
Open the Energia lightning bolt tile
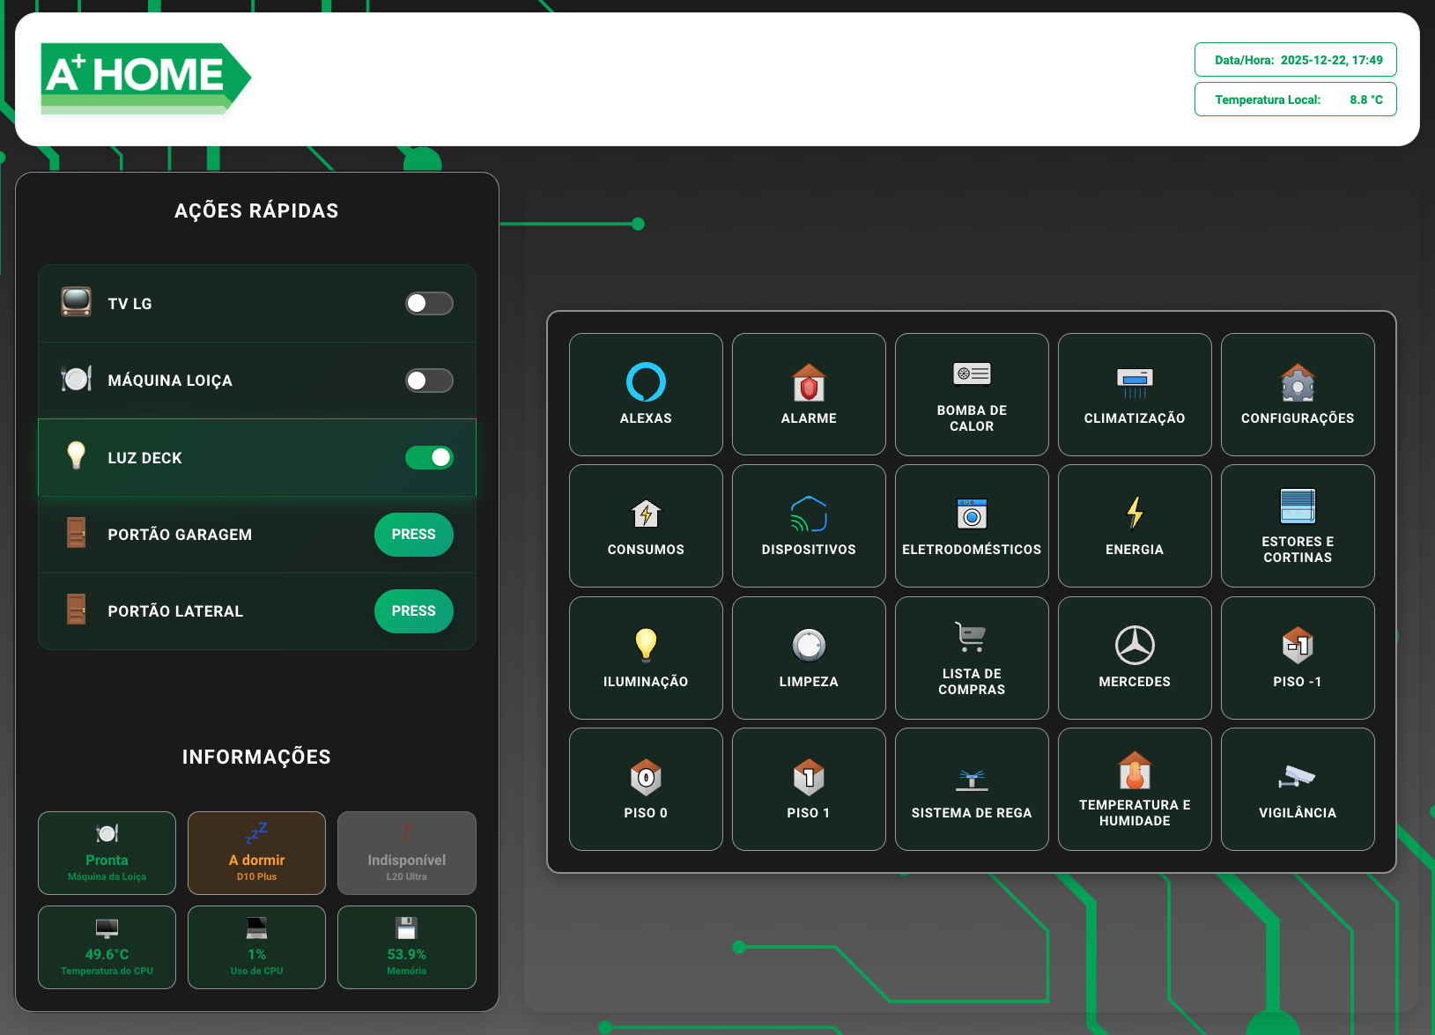click(1135, 525)
